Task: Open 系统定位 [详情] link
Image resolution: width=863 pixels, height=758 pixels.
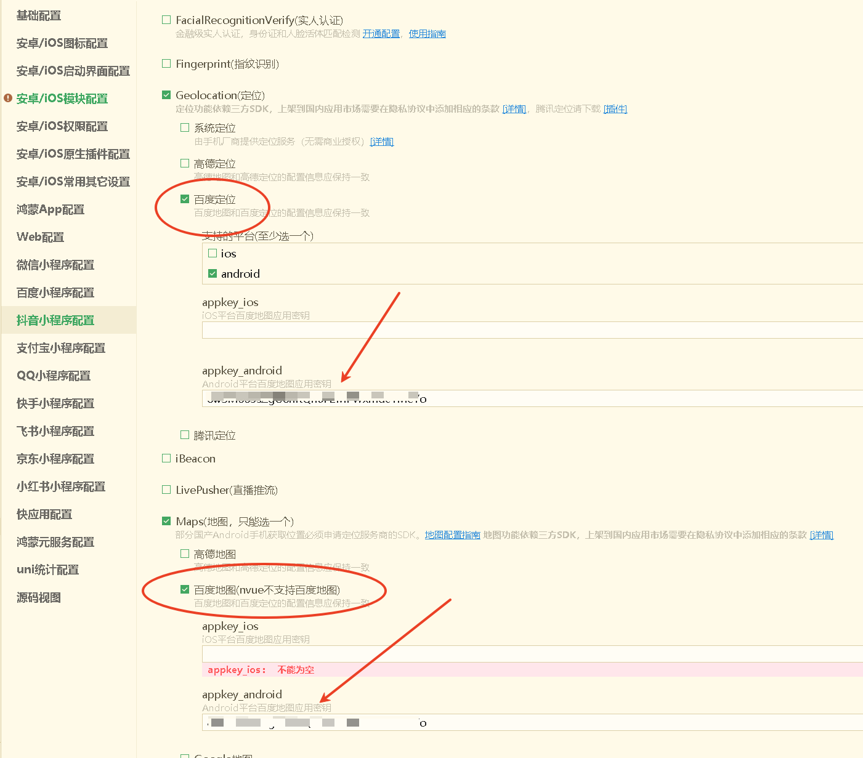Action: (x=382, y=142)
